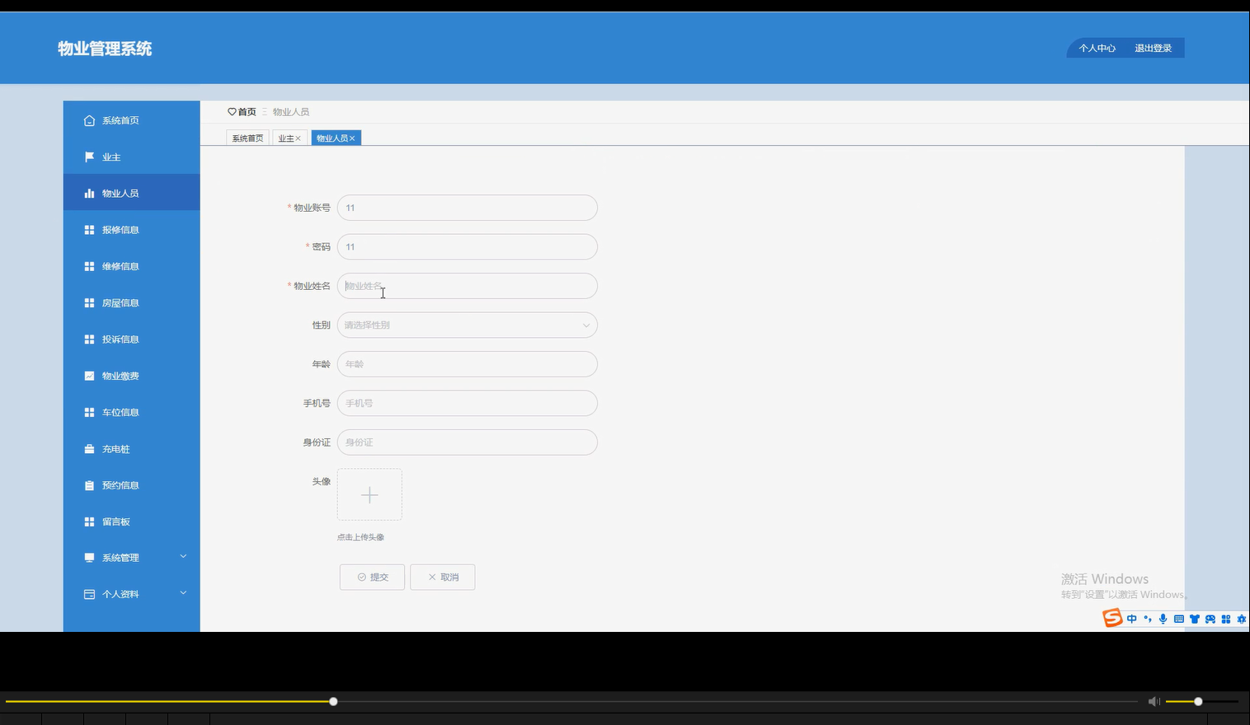Click the monitor icon beside 系统管理
Viewport: 1250px width, 725px height.
[89, 558]
